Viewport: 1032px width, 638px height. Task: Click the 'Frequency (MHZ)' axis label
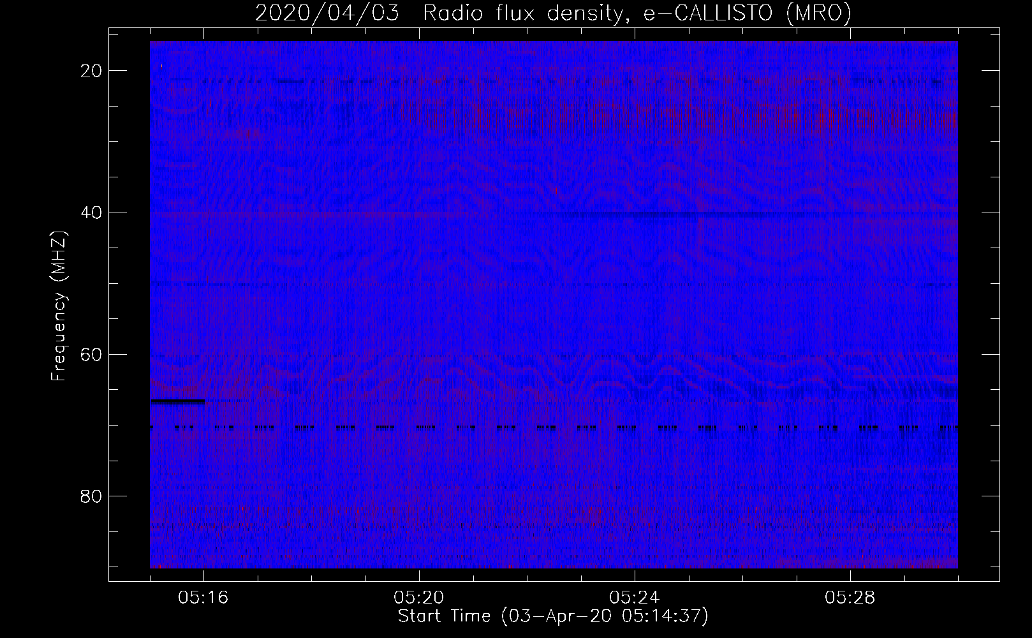click(x=59, y=306)
